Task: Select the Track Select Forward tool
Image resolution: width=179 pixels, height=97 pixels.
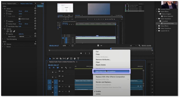Action: 53,58
